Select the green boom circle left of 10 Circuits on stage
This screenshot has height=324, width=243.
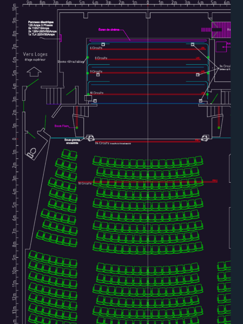click(x=88, y=94)
